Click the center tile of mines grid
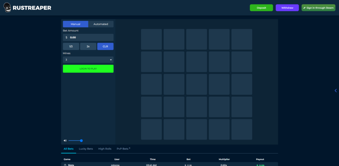Viewport: 339px width, 166px height. (x=197, y=84)
